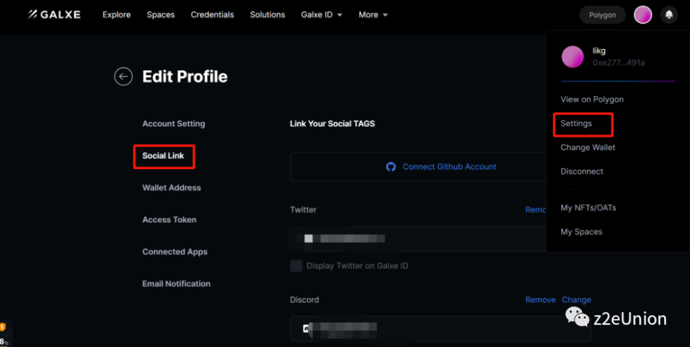The image size is (690, 347).
Task: Click Remove link for Discord
Action: [540, 300]
